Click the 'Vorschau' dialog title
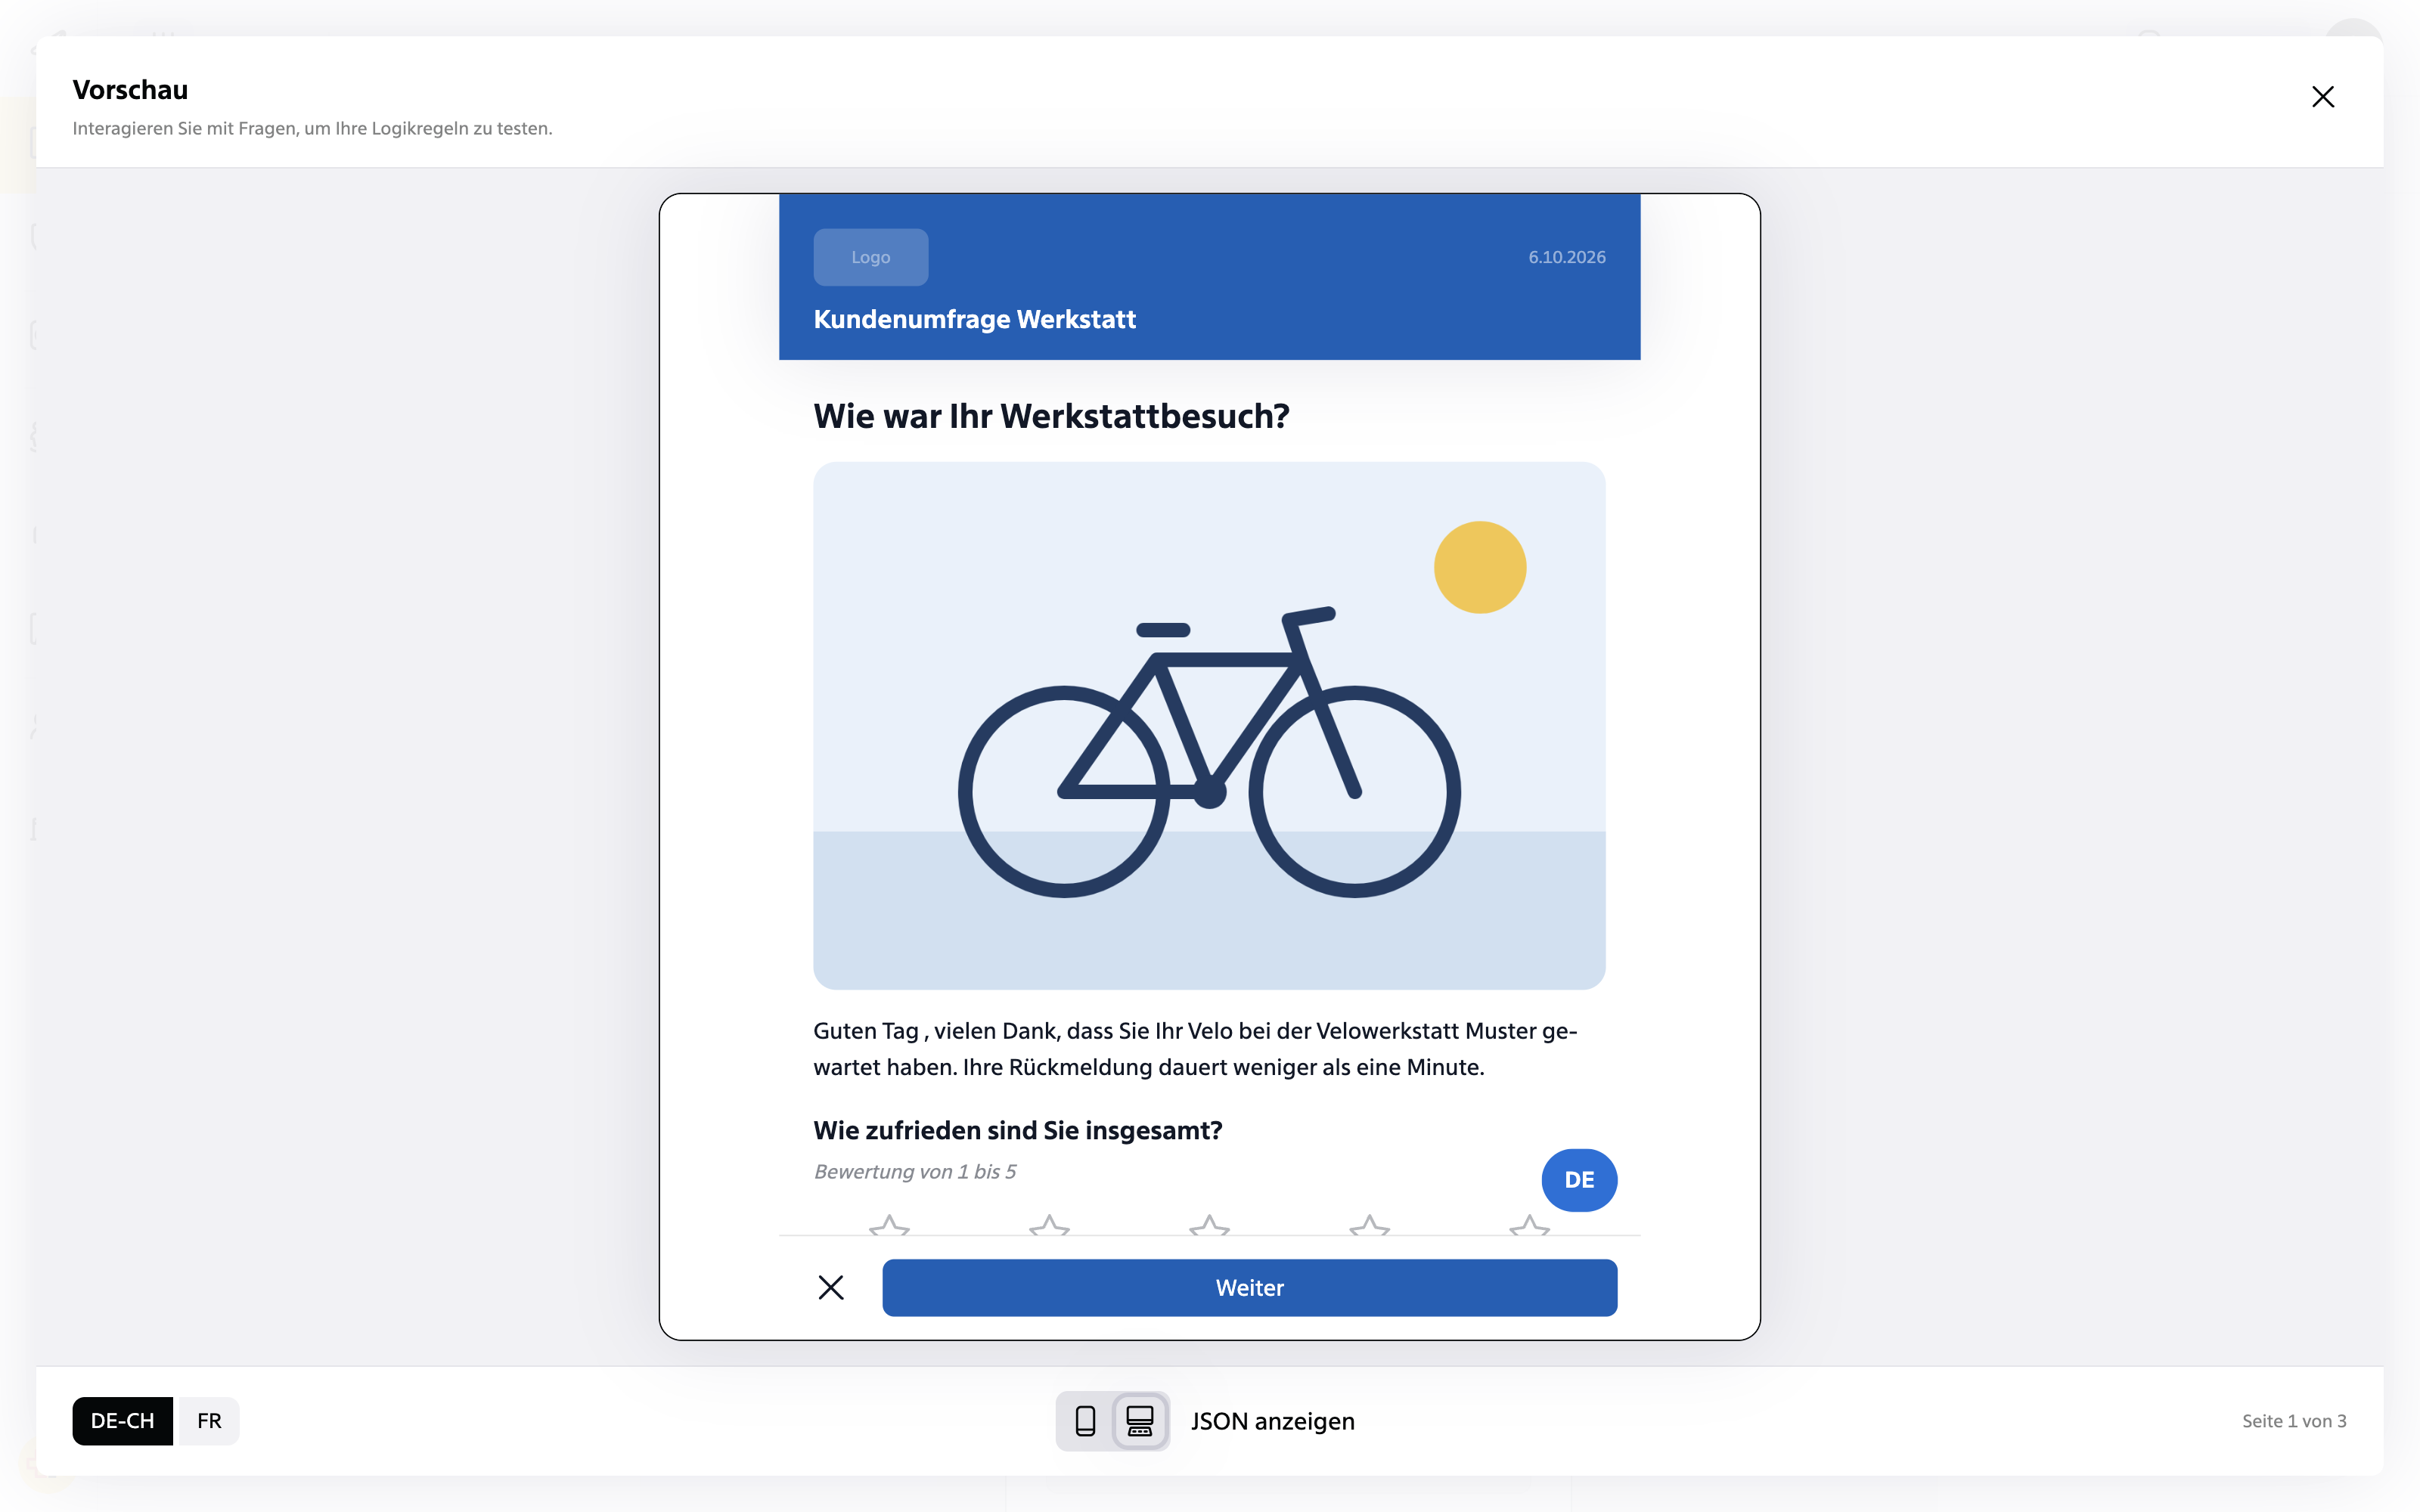The image size is (2420, 1512). click(x=130, y=90)
